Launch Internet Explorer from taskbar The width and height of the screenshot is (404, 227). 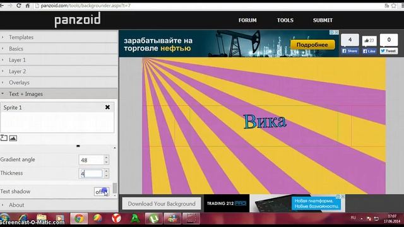click(23, 218)
